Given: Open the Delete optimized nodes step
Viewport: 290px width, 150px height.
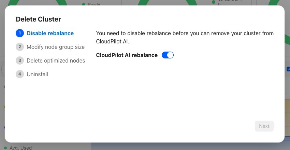Looking at the screenshot, I should tap(56, 60).
